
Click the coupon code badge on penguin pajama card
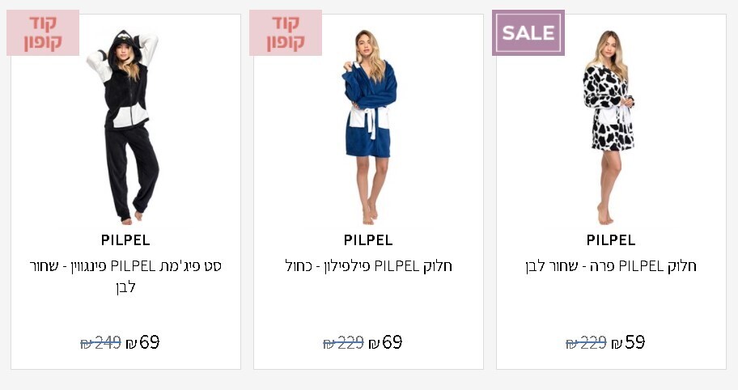(x=43, y=33)
